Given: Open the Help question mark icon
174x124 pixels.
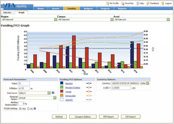Looking at the screenshot, I should (x=137, y=3).
